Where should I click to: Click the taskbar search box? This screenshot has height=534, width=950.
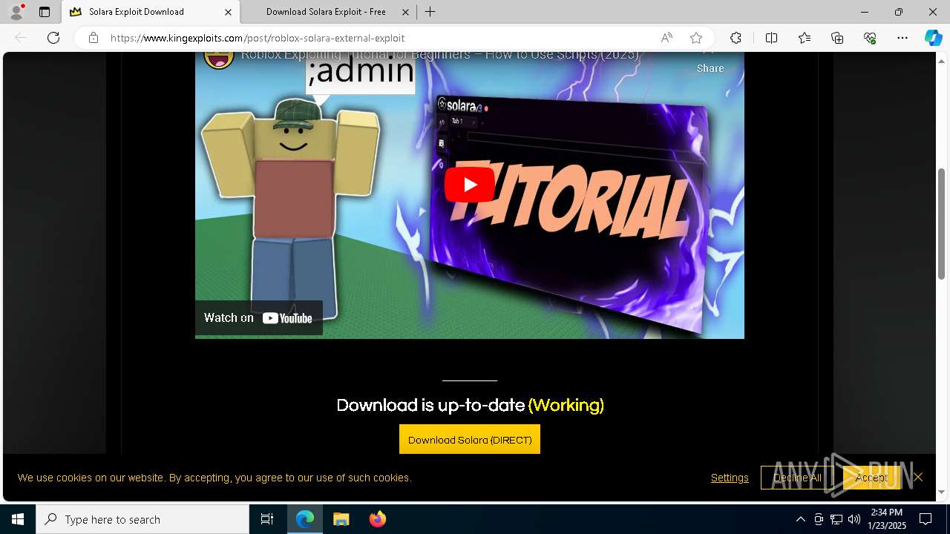click(142, 519)
